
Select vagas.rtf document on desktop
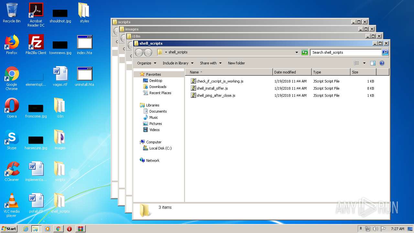coord(60,76)
